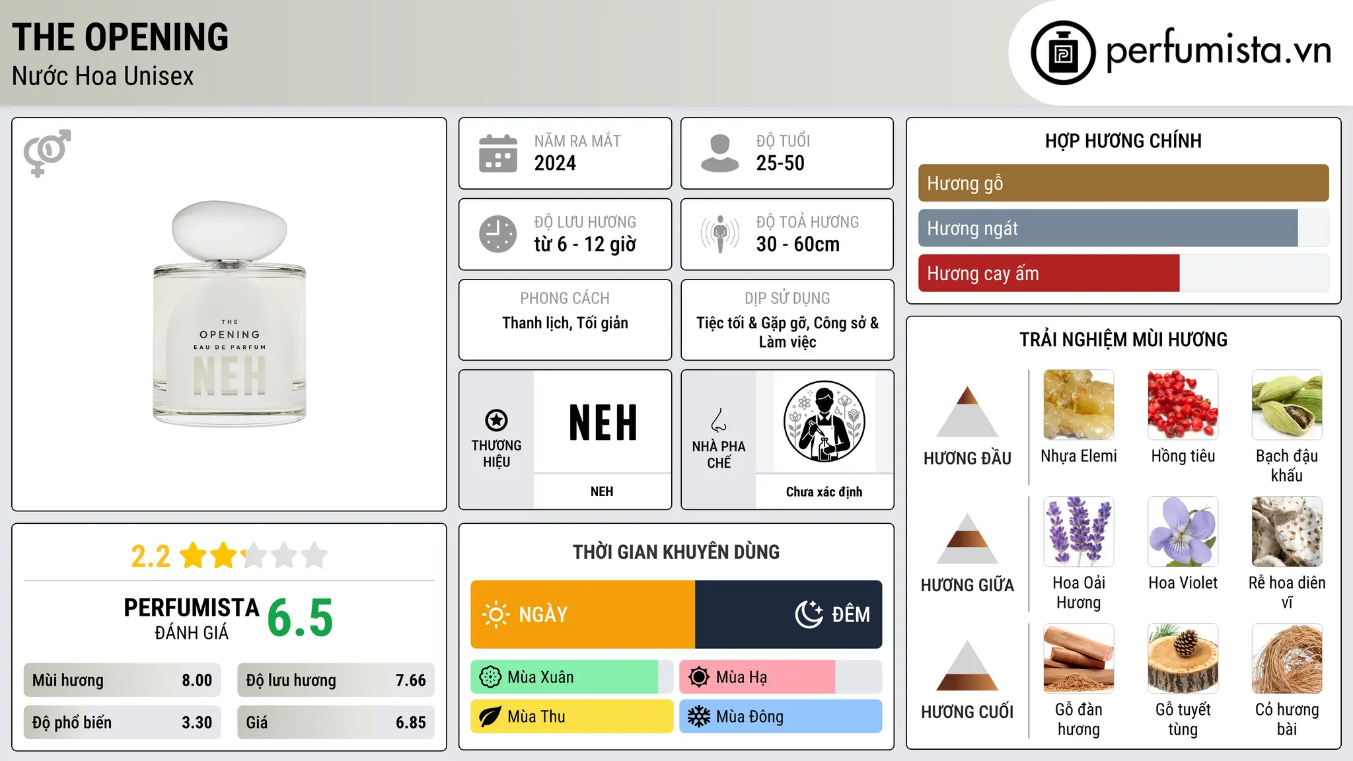Click the star rating row beside 2.2
Viewport: 1353px width, 761px height.
pyautogui.click(x=254, y=556)
